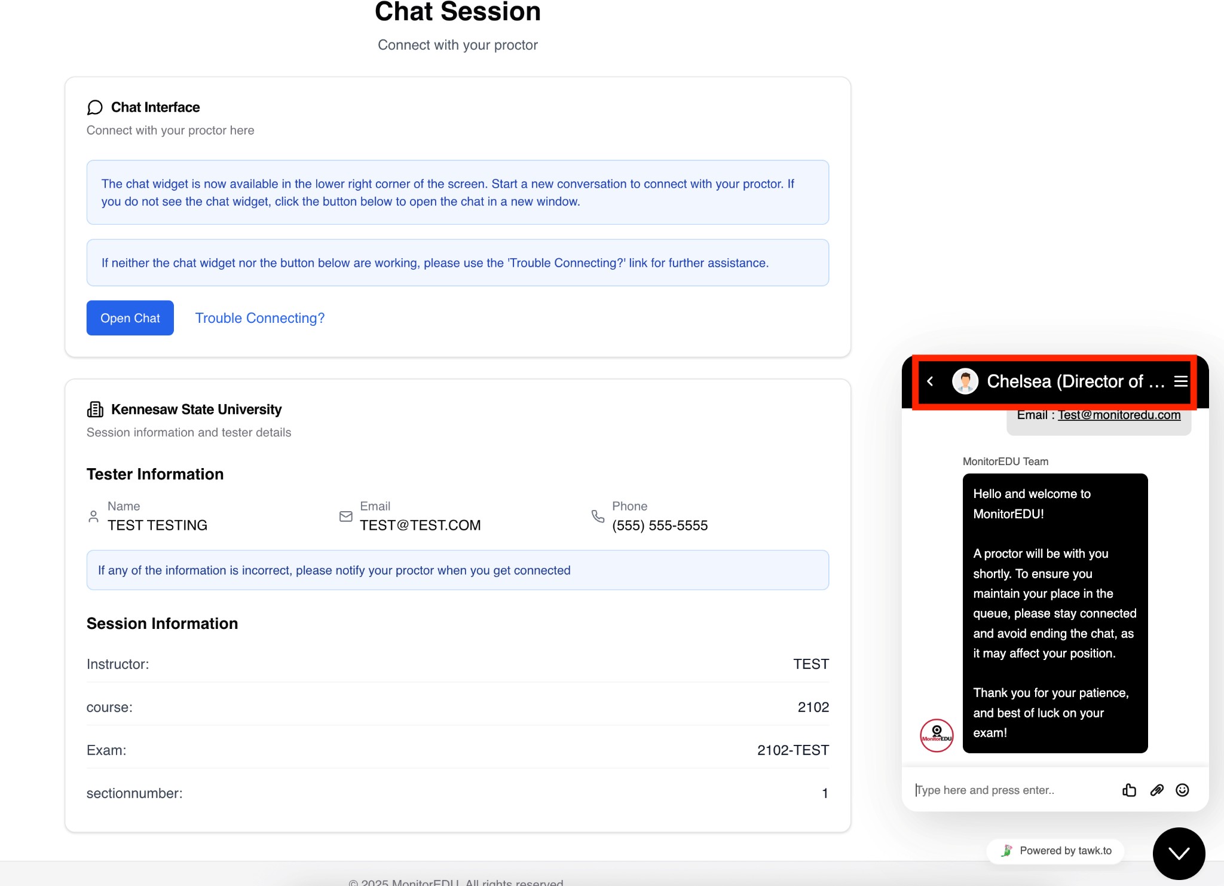Click the Powered by tawk.to badge
Screen dimensions: 1224x886
(x=1056, y=851)
